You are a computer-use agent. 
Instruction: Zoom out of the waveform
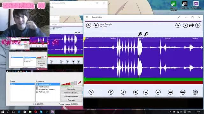(146, 34)
